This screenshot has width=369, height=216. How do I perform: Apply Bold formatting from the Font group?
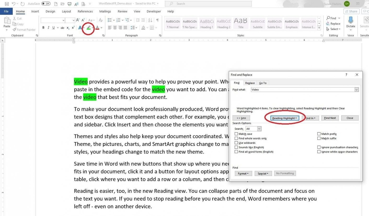[x=43, y=28]
